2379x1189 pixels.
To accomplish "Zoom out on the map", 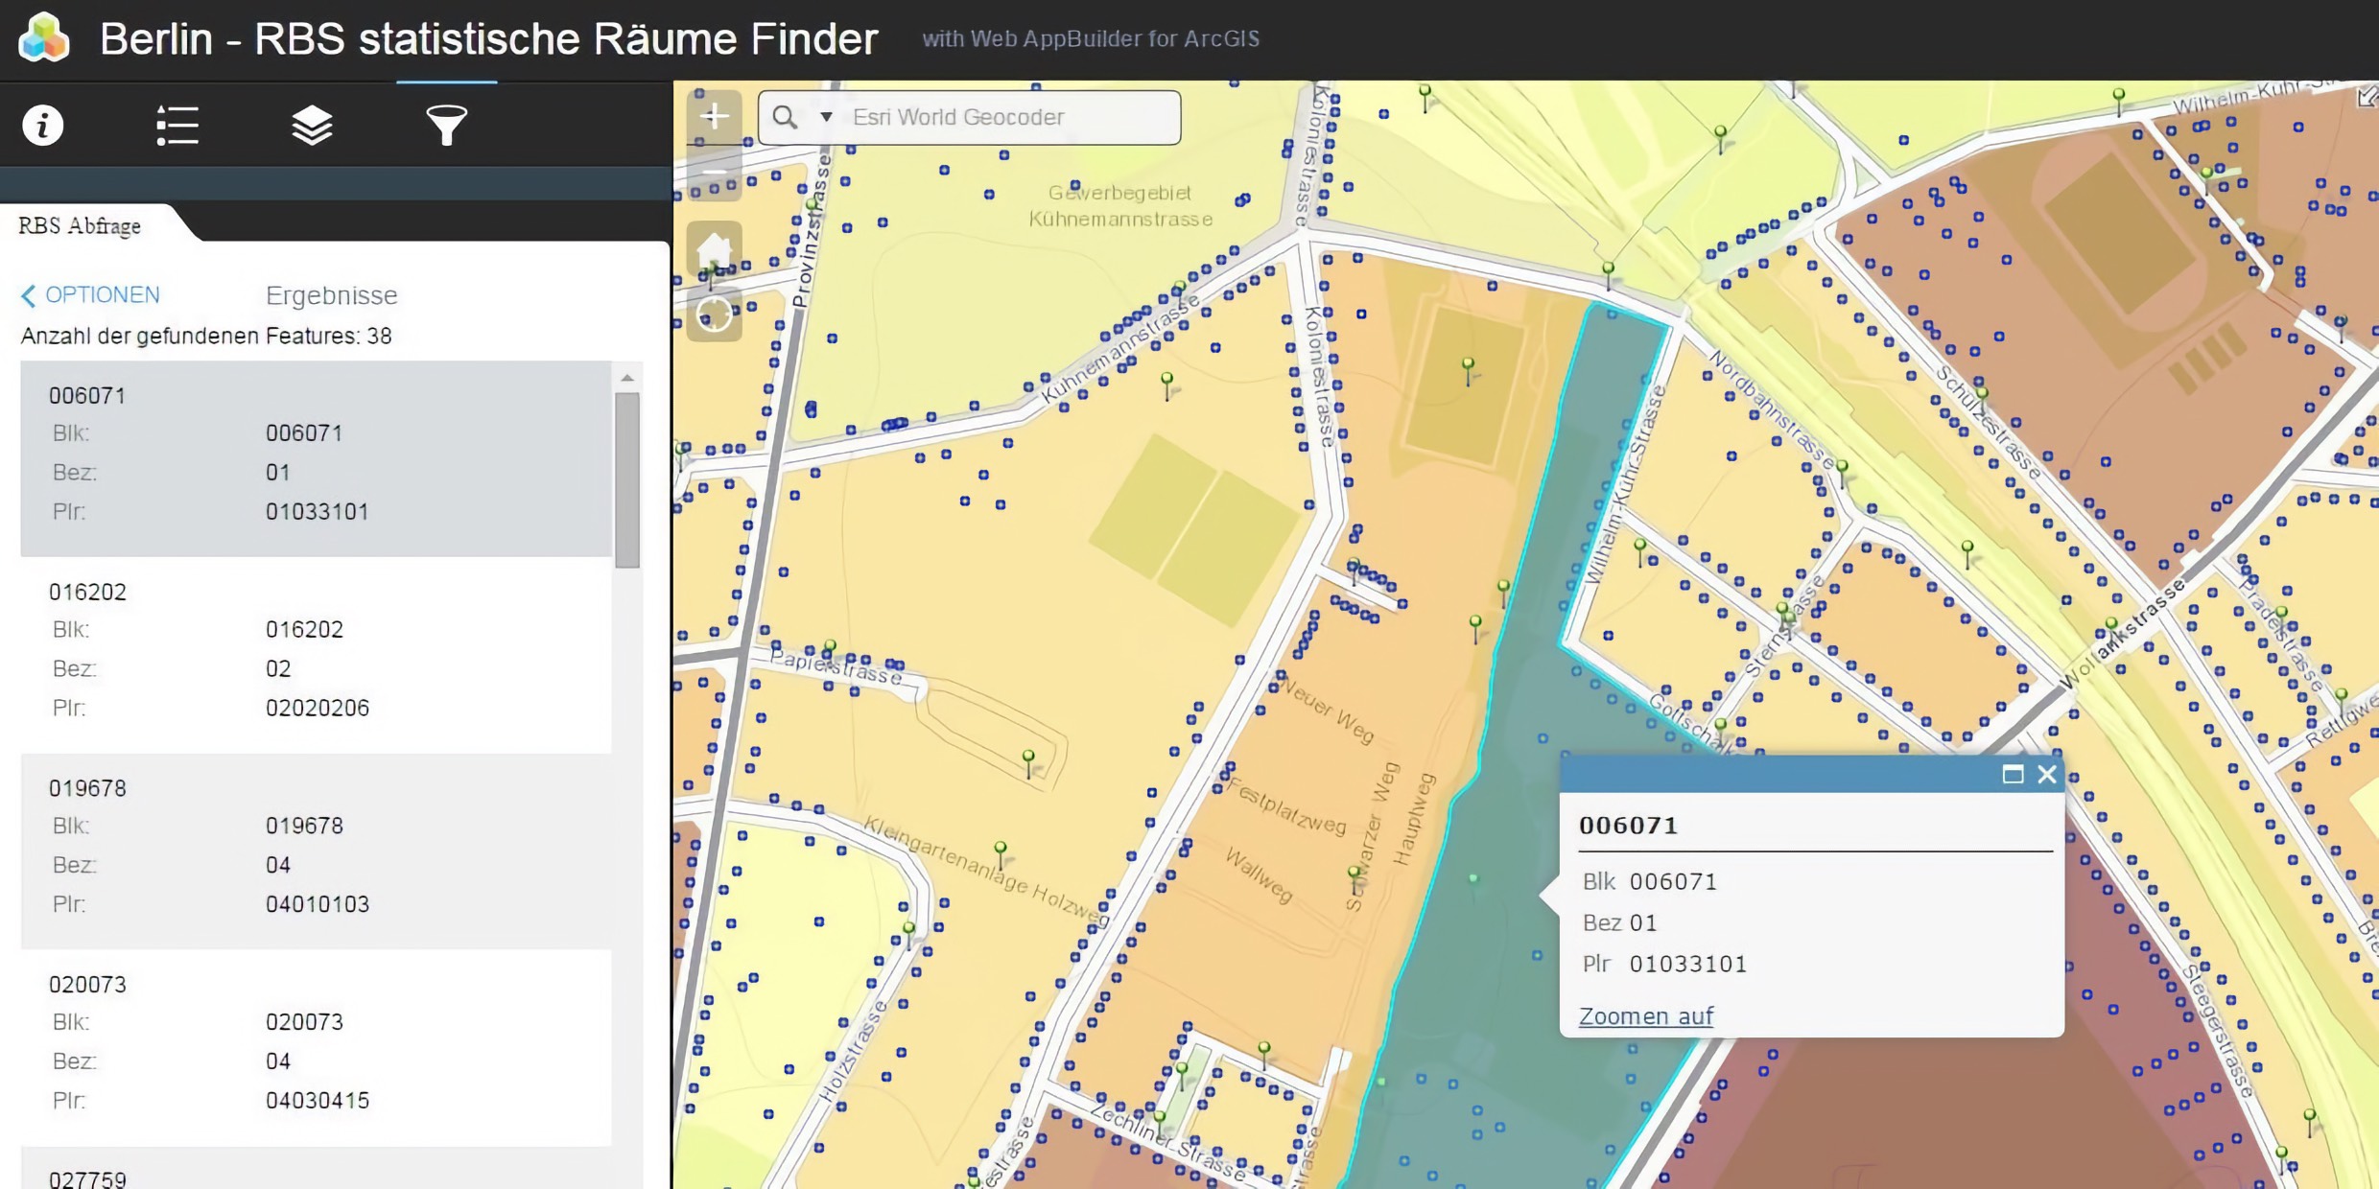I will [x=714, y=171].
